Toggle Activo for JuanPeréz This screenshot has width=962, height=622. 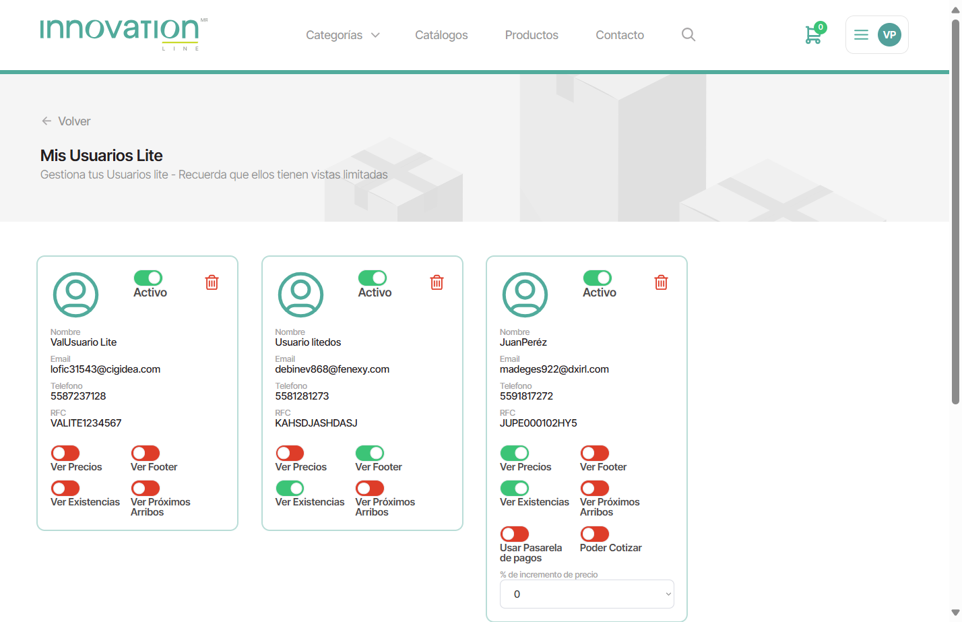click(598, 278)
